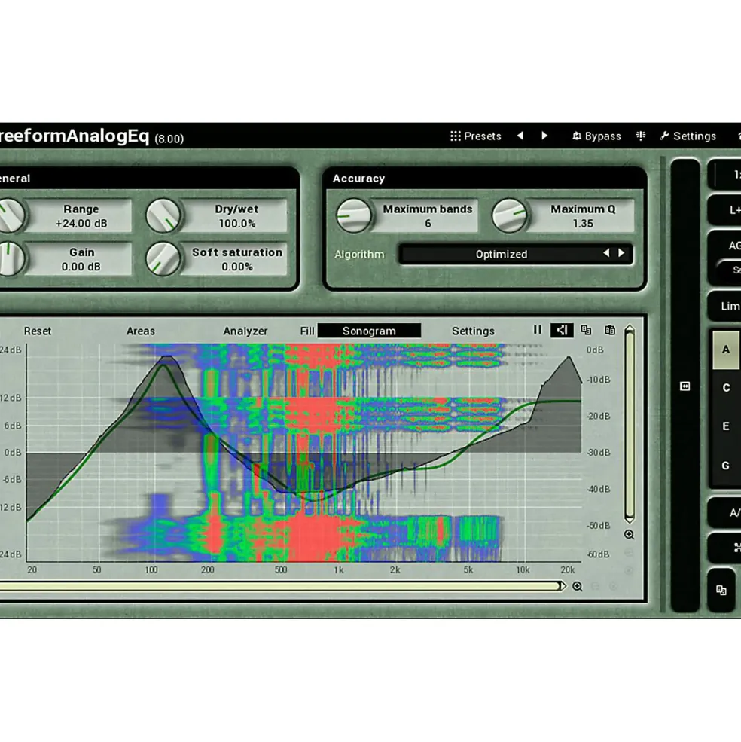
Task: Click the Maximum Q 1.35 value field
Action: pos(583,216)
